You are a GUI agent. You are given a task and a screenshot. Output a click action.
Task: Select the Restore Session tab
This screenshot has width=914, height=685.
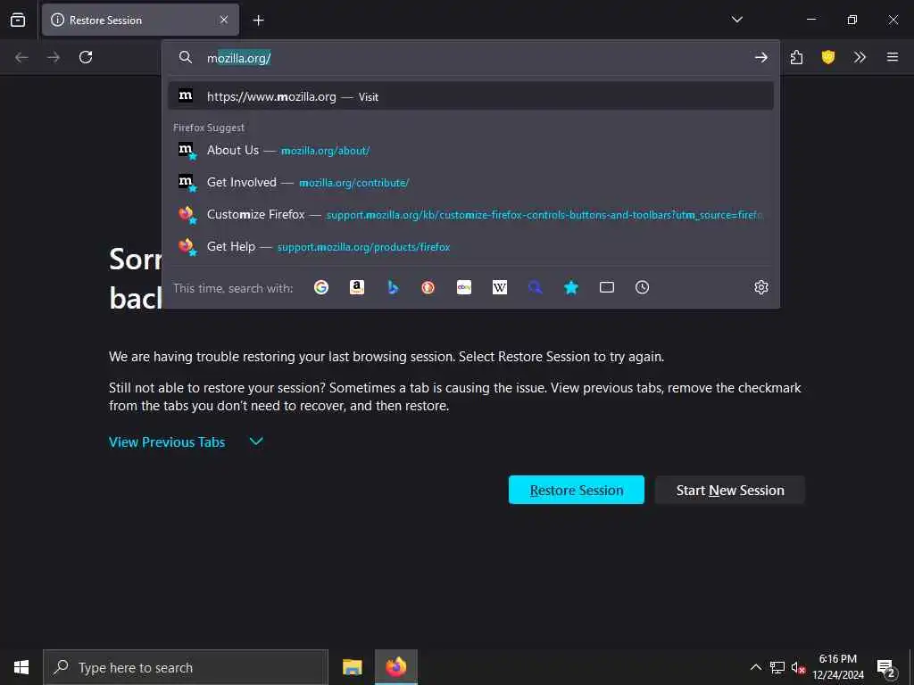tap(140, 20)
